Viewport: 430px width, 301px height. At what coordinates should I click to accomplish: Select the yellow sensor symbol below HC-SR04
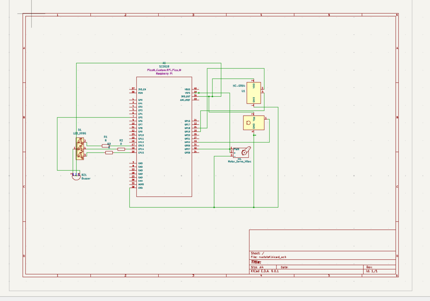254,123
